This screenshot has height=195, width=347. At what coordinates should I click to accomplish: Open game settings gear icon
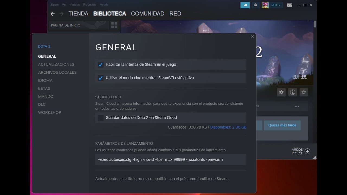pyautogui.click(x=281, y=92)
